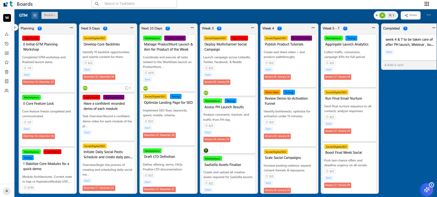The width and height of the screenshot is (437, 197).
Task: Click Testing label on Optimize Landing Page card
Action: (175, 96)
